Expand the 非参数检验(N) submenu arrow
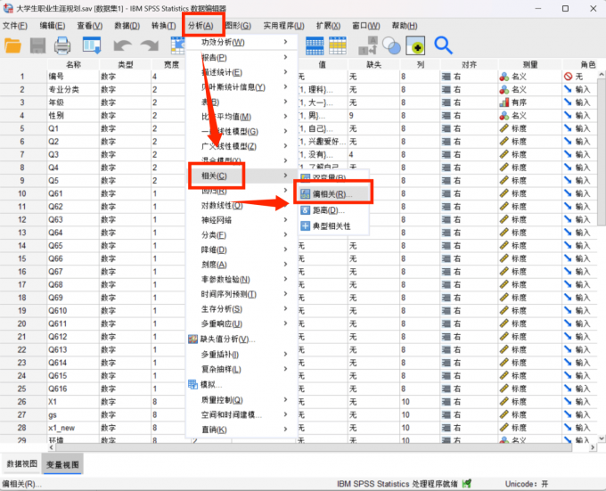This screenshot has width=606, height=491. [x=285, y=279]
